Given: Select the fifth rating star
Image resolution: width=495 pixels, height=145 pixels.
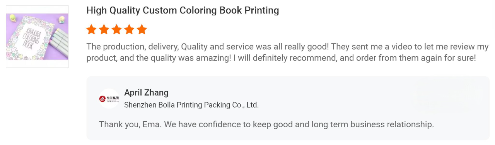Looking at the screenshot, I should coord(142,30).
